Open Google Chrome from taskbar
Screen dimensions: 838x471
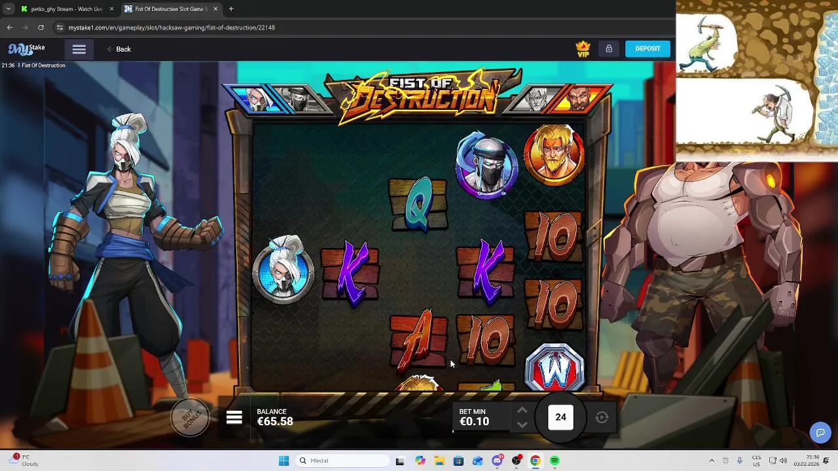pos(536,461)
